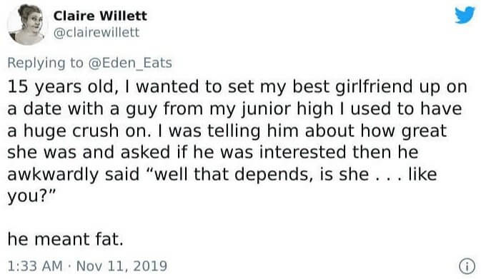Image resolution: width=481 pixels, height=279 pixels.
Task: Click the blue Twitter bird logo
Action: 465,15
